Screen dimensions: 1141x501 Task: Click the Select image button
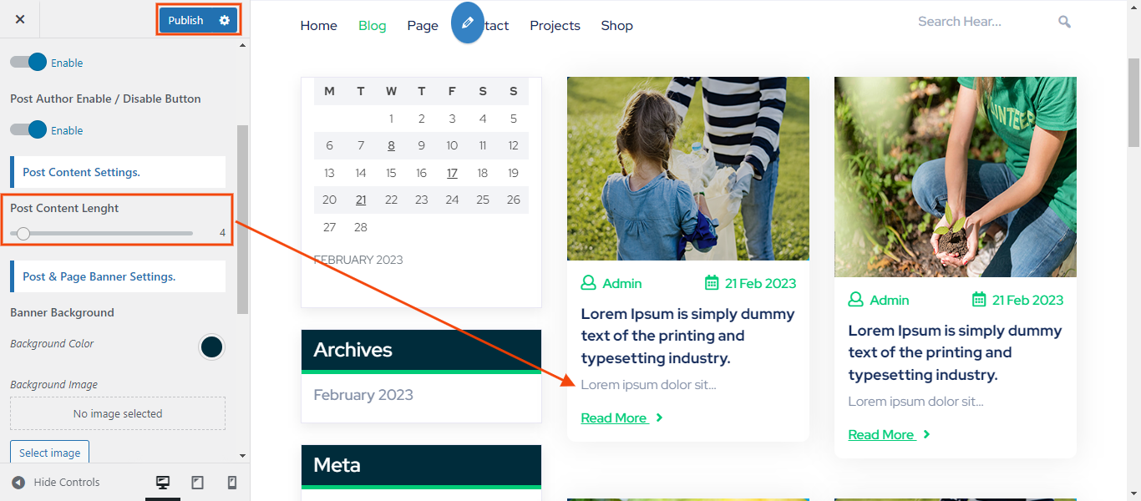pos(50,453)
